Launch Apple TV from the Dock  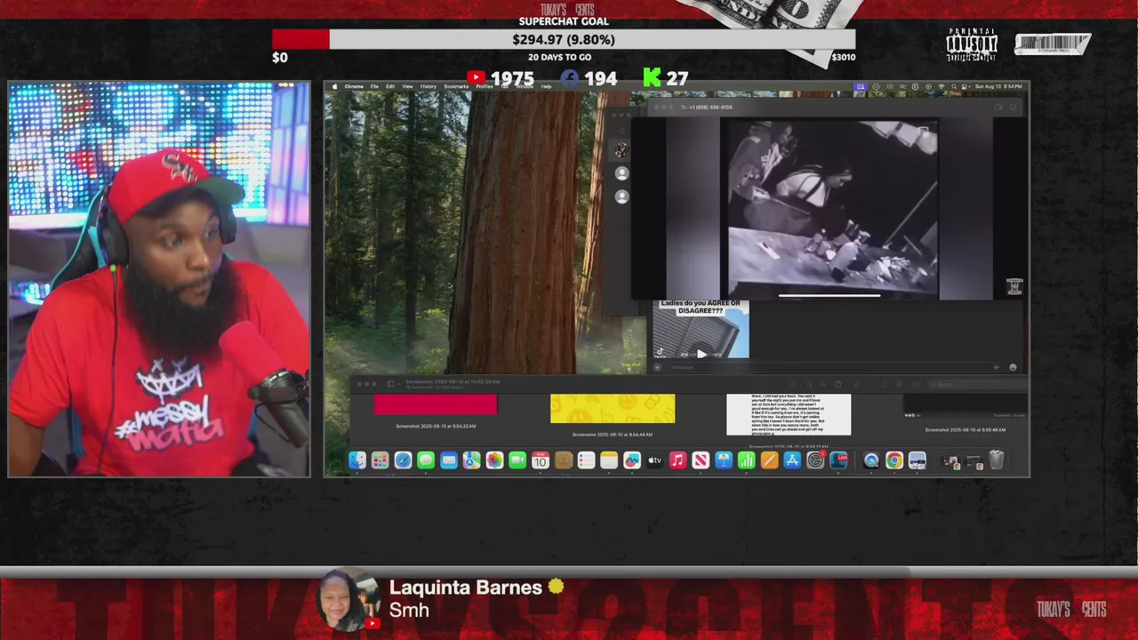[655, 460]
